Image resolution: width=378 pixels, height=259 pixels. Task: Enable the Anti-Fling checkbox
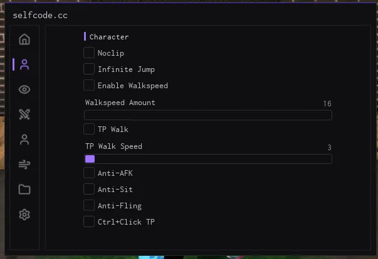[89, 206]
